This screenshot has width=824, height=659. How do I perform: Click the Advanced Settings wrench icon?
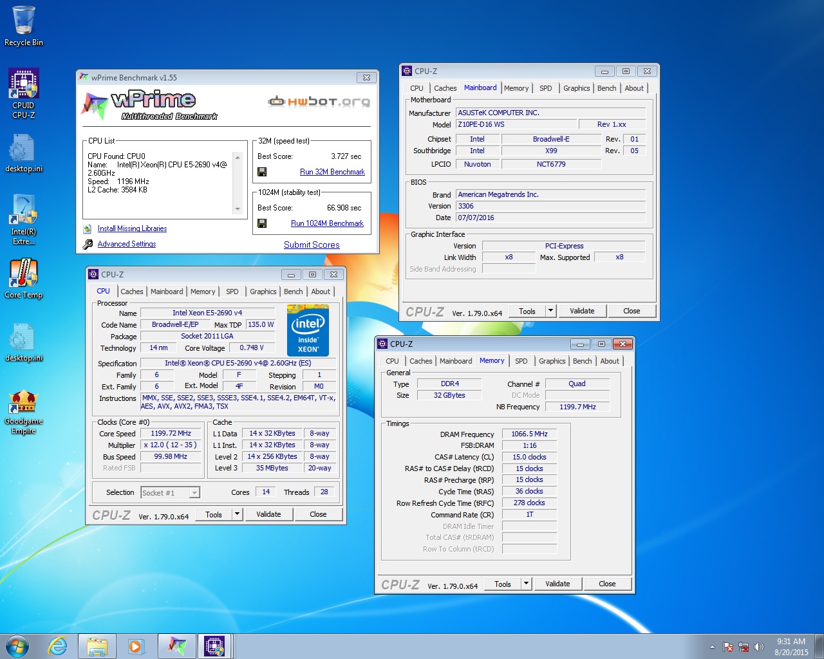click(x=88, y=244)
